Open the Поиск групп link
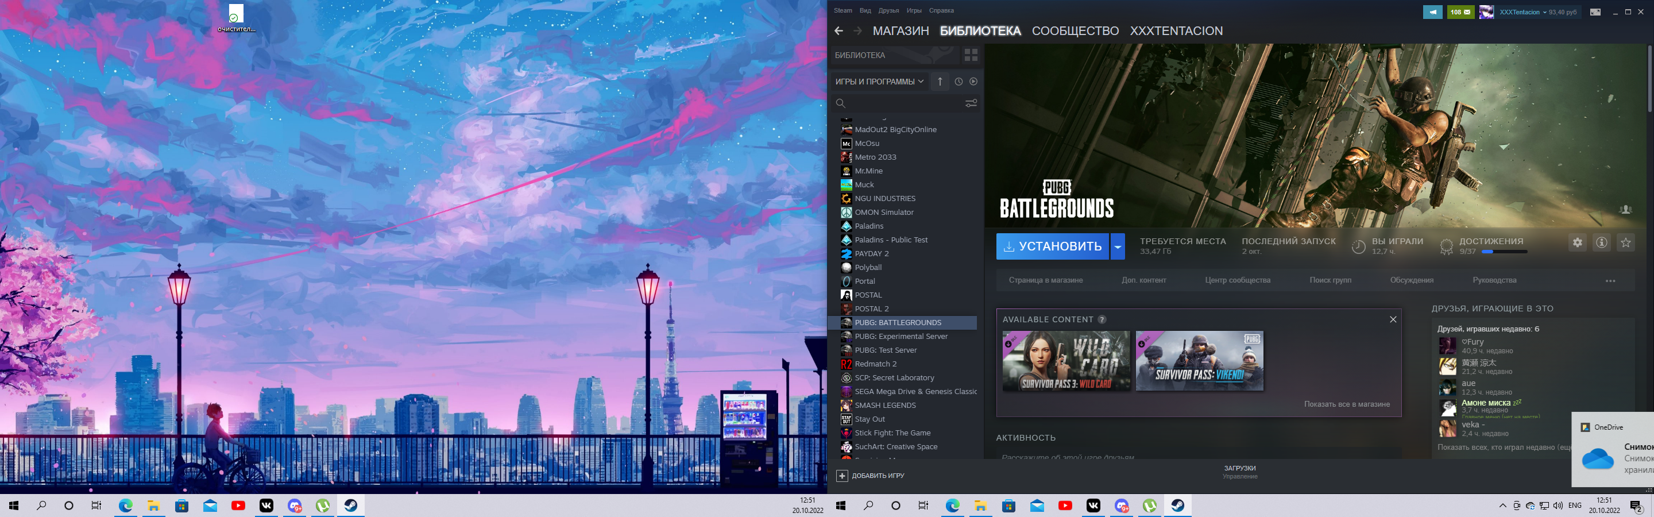Image resolution: width=1654 pixels, height=517 pixels. 1331,280
